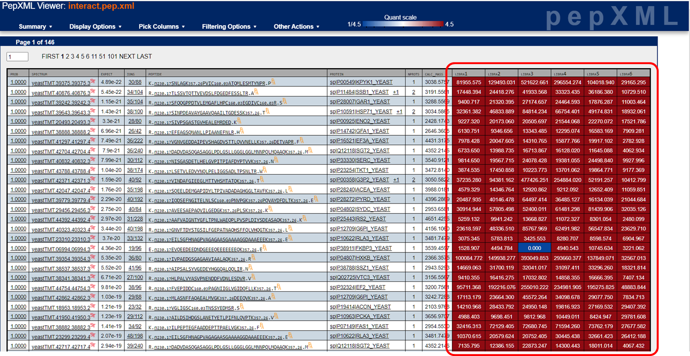Open the Summary dropdown menu

tap(35, 27)
